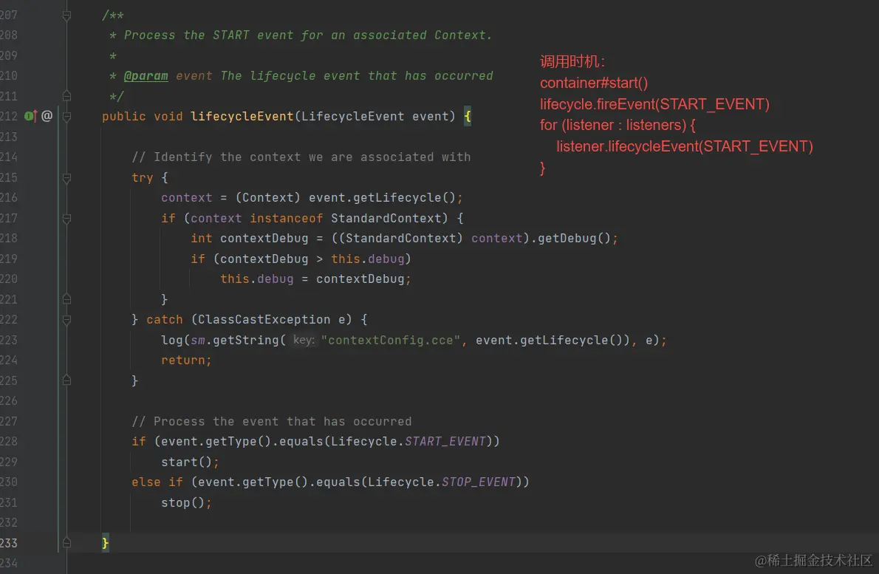This screenshot has width=879, height=574.
Task: Click STOP_EVENT constant in else-if condition
Action: click(x=478, y=482)
